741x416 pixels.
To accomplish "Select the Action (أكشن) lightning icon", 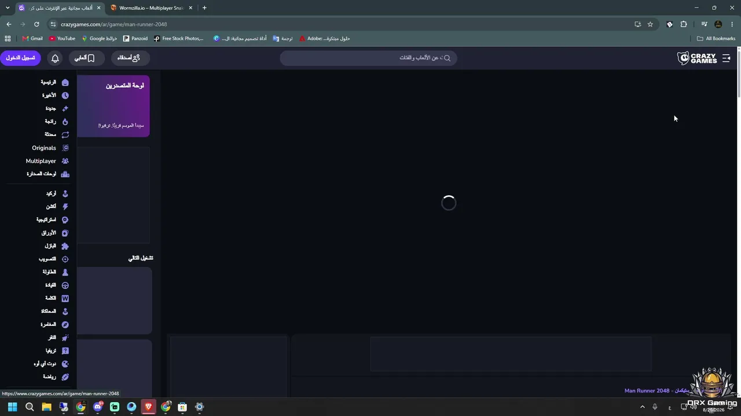I will click(x=65, y=207).
